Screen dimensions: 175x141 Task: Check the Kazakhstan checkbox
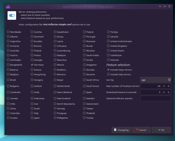coord(55,32)
